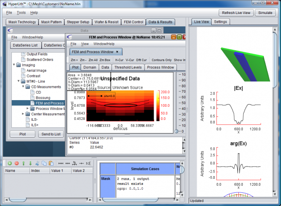
Task: Open Window/Help menu in Data window
Action: point(32,37)
